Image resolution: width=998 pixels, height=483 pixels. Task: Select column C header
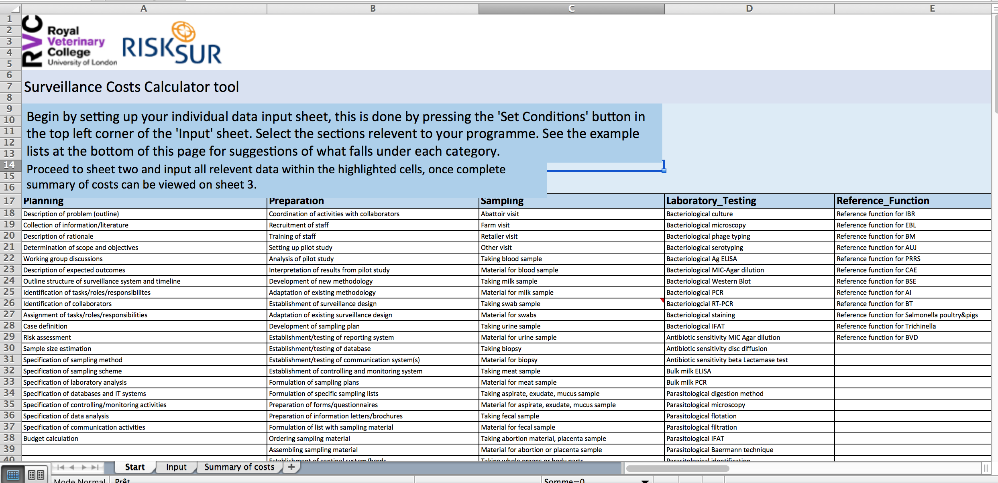pyautogui.click(x=572, y=8)
